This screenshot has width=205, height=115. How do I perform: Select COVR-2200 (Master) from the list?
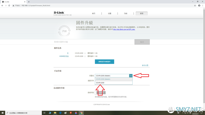click(114, 79)
